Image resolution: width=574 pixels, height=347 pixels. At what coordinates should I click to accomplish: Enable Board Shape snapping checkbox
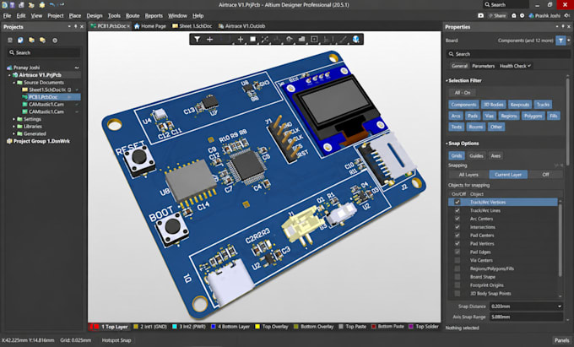(457, 277)
